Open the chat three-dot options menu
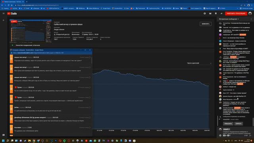 click(x=251, y=19)
